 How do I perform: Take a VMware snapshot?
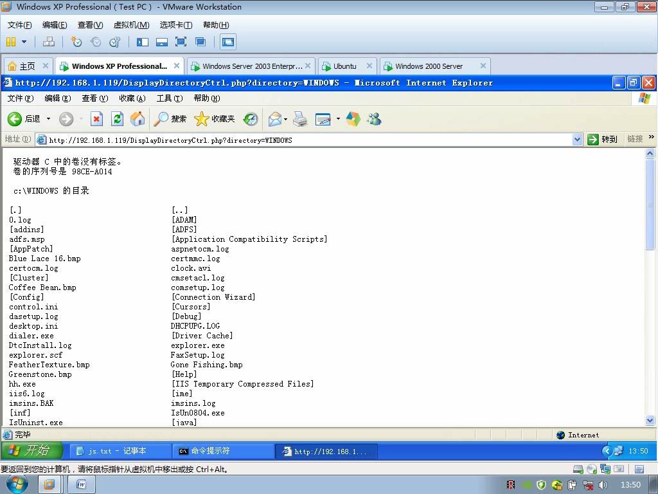click(x=76, y=42)
